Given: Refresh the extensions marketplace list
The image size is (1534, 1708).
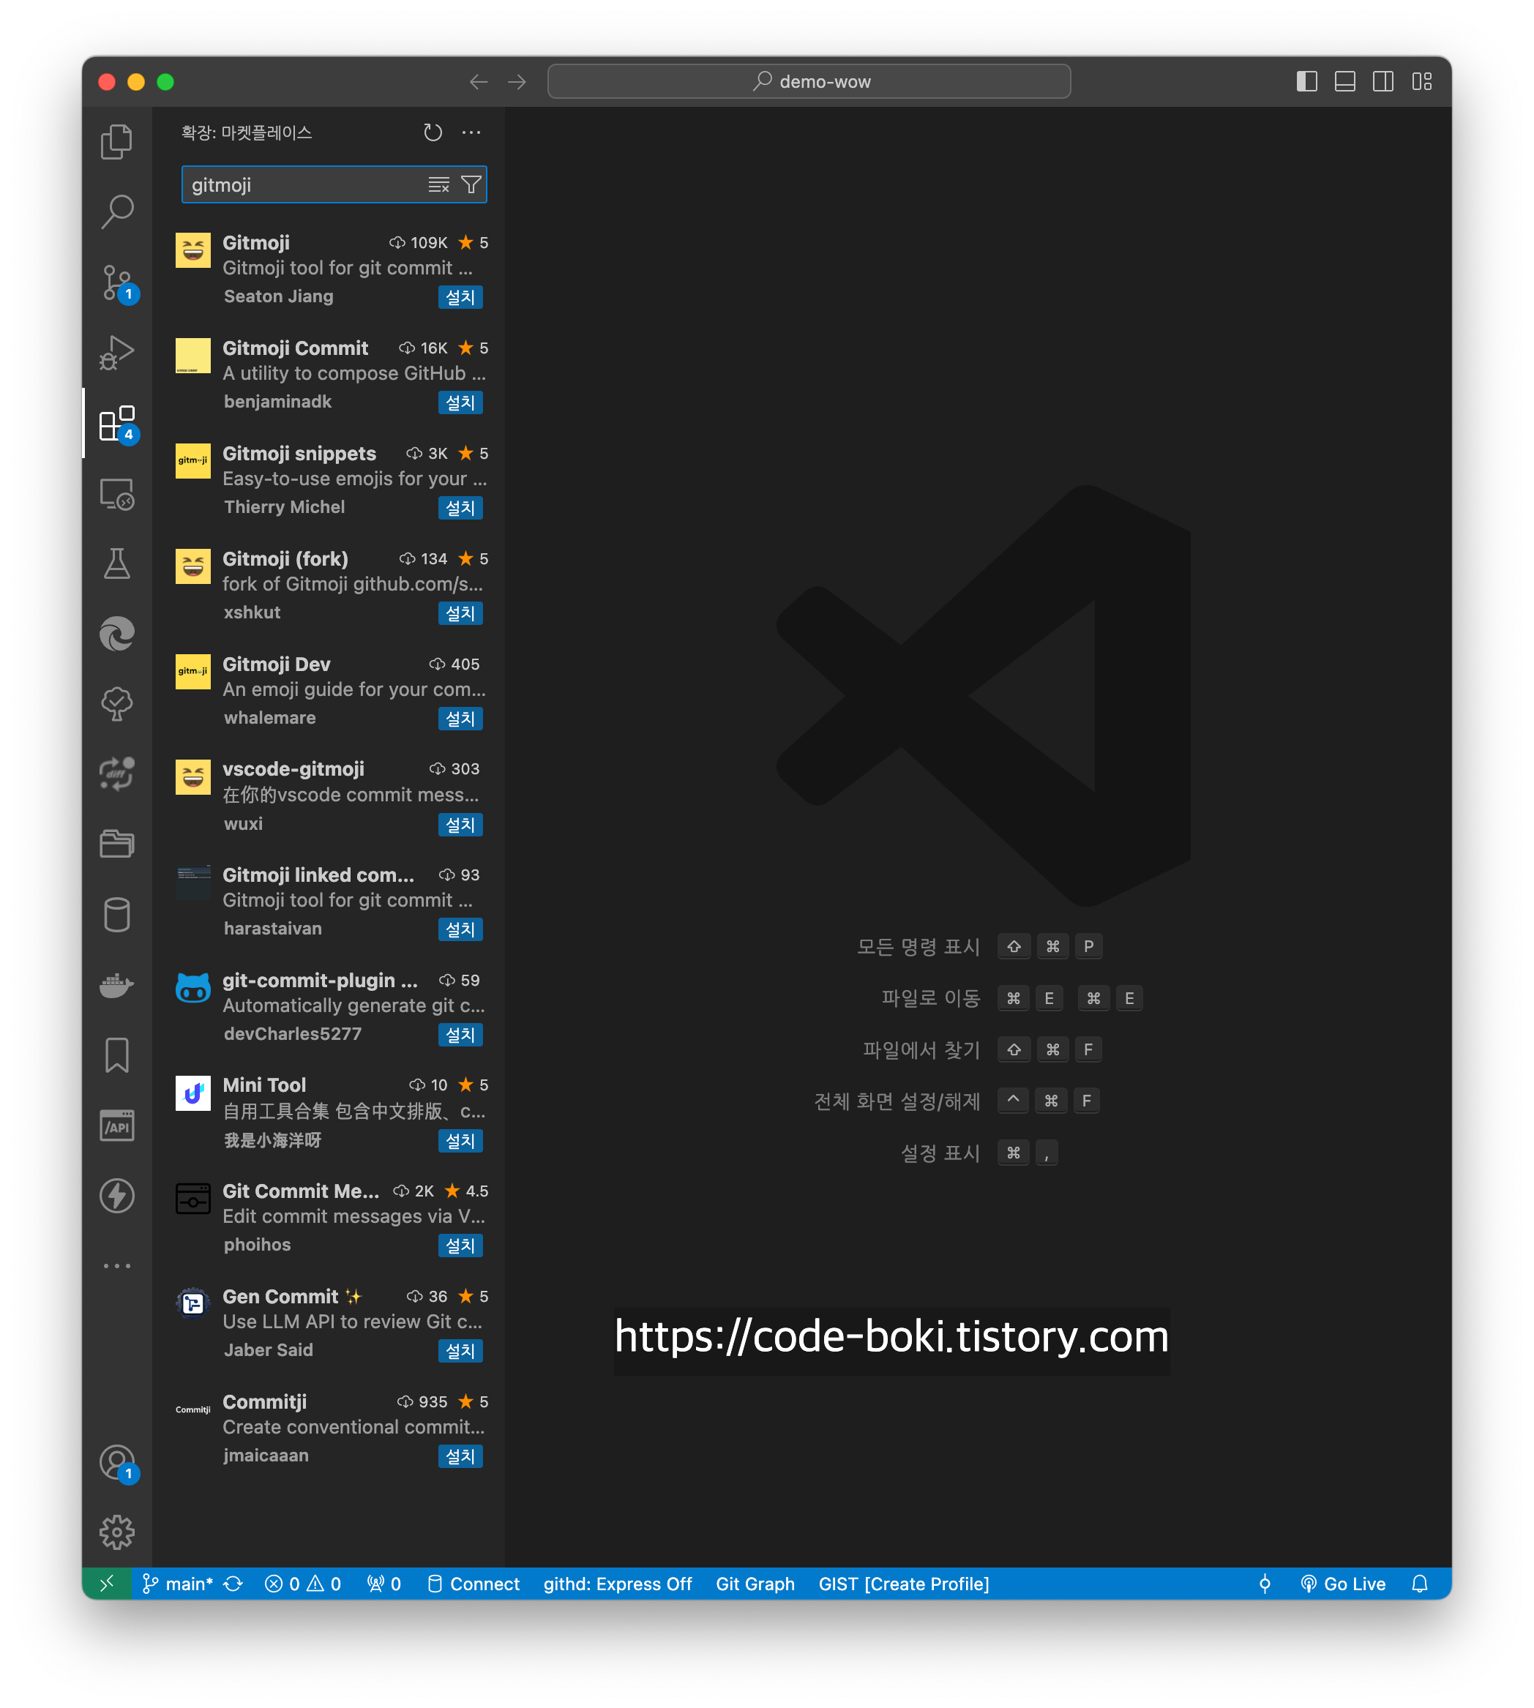Looking at the screenshot, I should (x=433, y=132).
